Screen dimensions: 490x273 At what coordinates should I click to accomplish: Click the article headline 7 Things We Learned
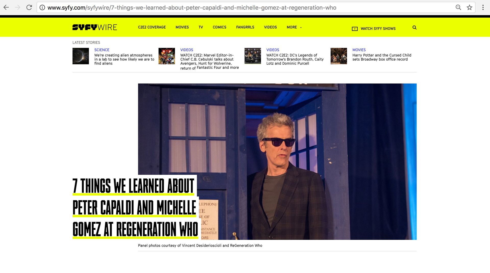coord(135,207)
